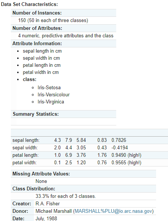Select the Number of Instances label
Image resolution: width=168 pixels, height=221 pixels.
tap(37, 13)
